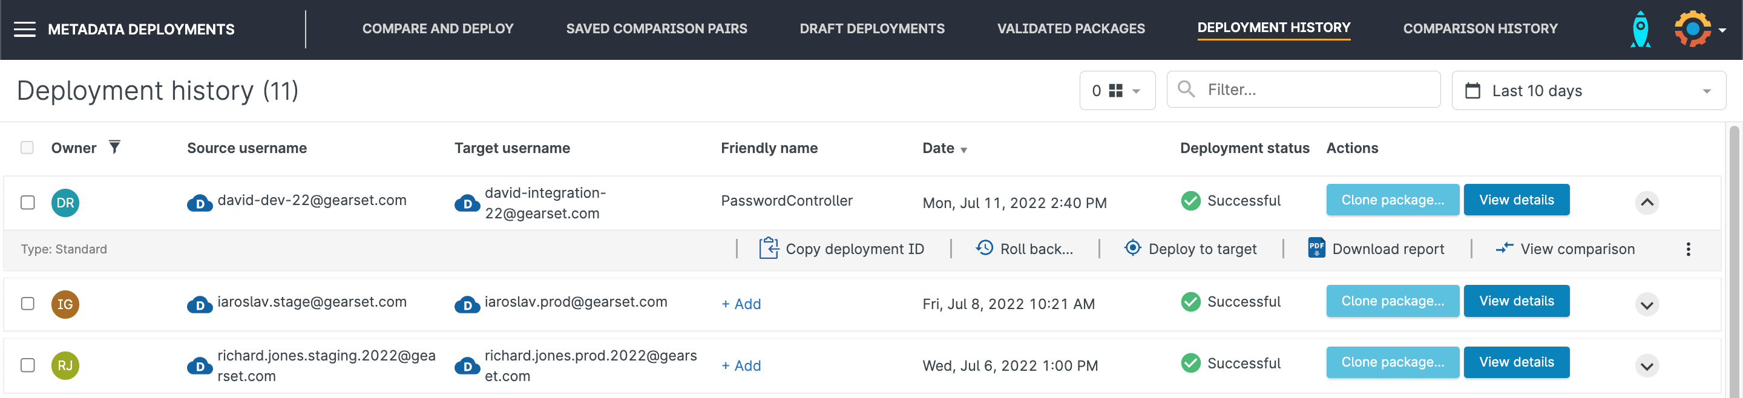Image resolution: width=1743 pixels, height=398 pixels.
Task: Open the Last 10 days date dropdown
Action: pyautogui.click(x=1587, y=91)
